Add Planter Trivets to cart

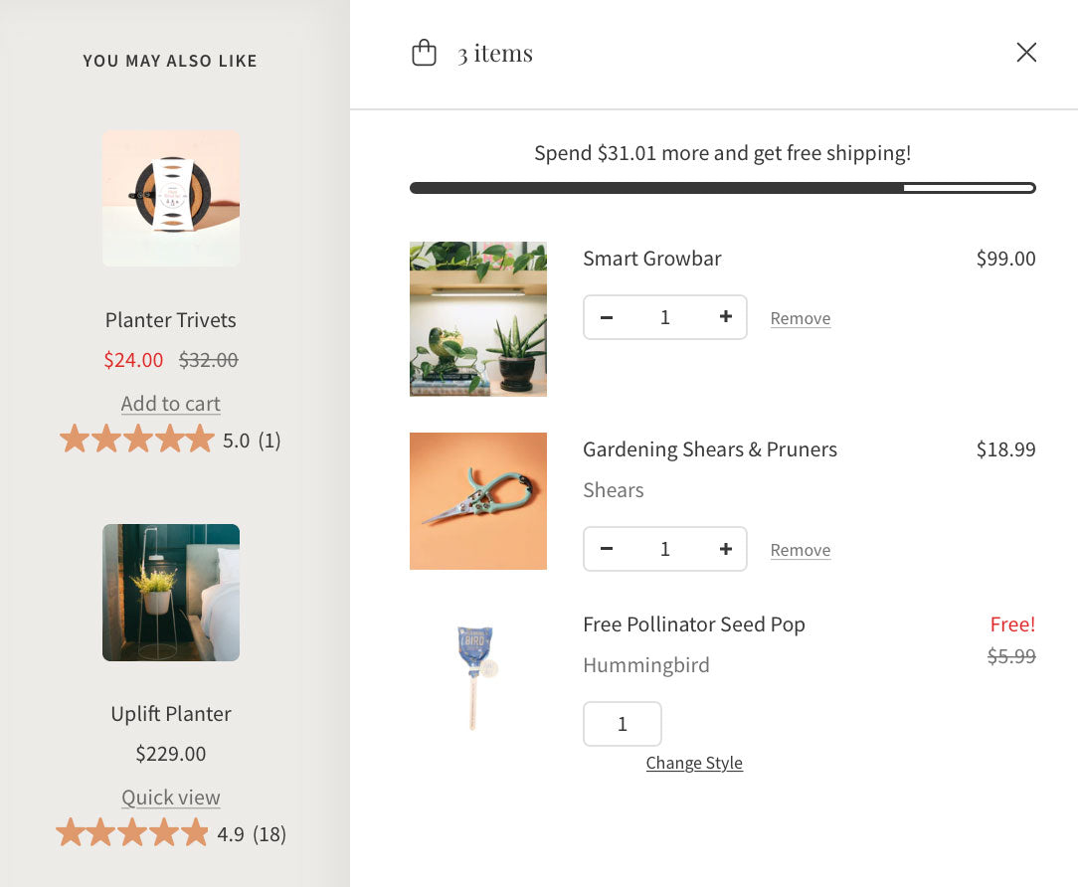coord(171,404)
